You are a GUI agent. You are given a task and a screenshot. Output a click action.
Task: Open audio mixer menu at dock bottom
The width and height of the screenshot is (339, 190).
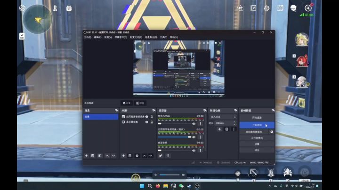point(168,156)
